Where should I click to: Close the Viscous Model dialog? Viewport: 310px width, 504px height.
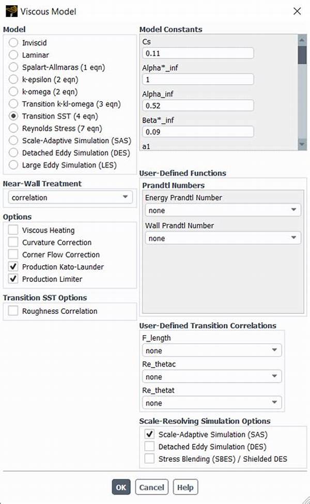[x=297, y=11]
